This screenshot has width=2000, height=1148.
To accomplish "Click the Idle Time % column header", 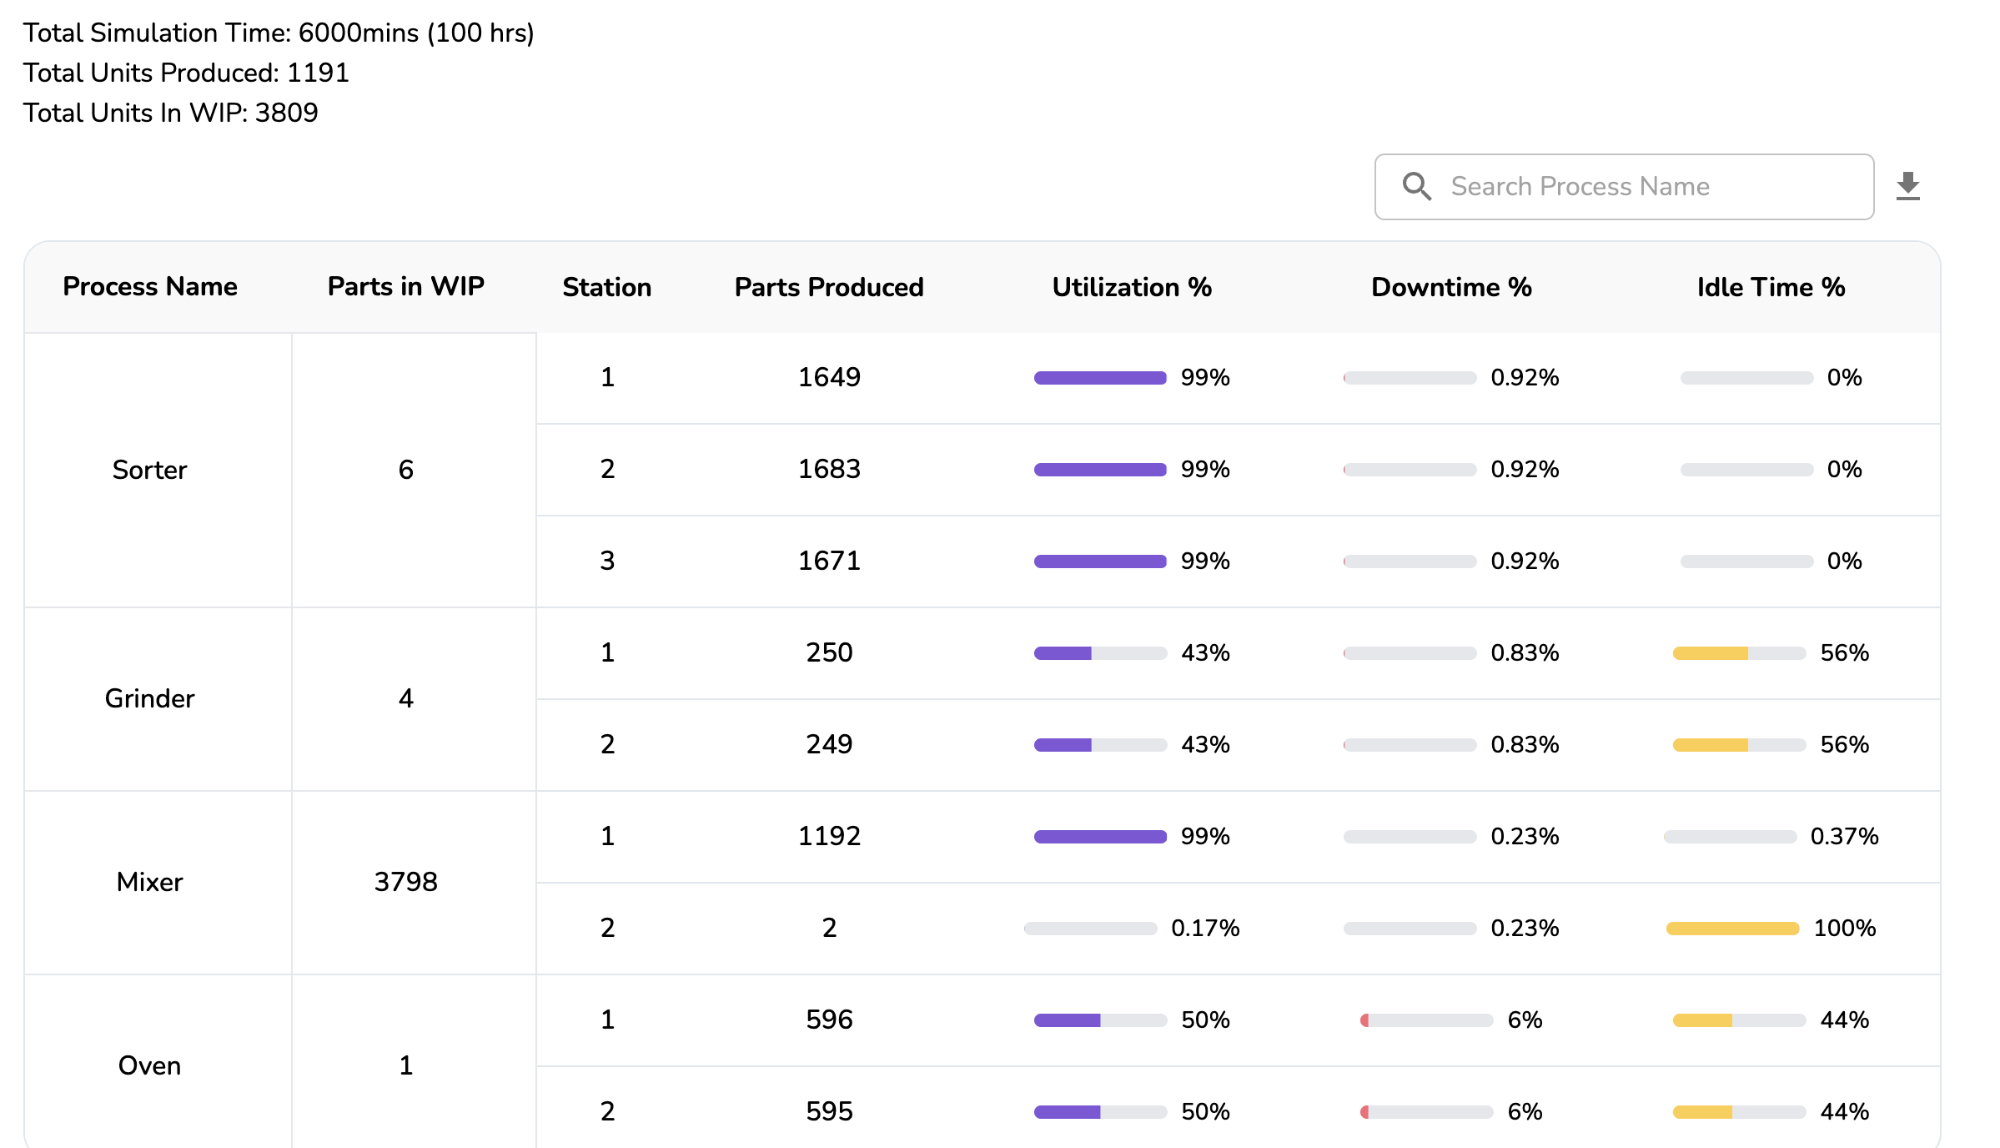I will coord(1770,287).
